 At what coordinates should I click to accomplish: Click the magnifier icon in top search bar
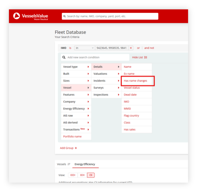coord(64,16)
